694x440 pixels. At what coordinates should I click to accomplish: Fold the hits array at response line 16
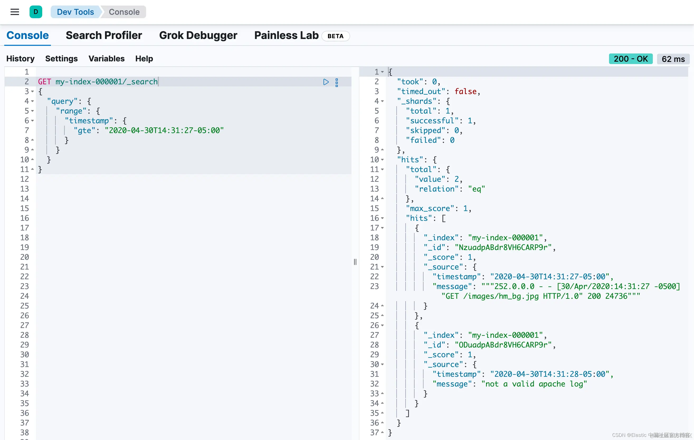[382, 218]
